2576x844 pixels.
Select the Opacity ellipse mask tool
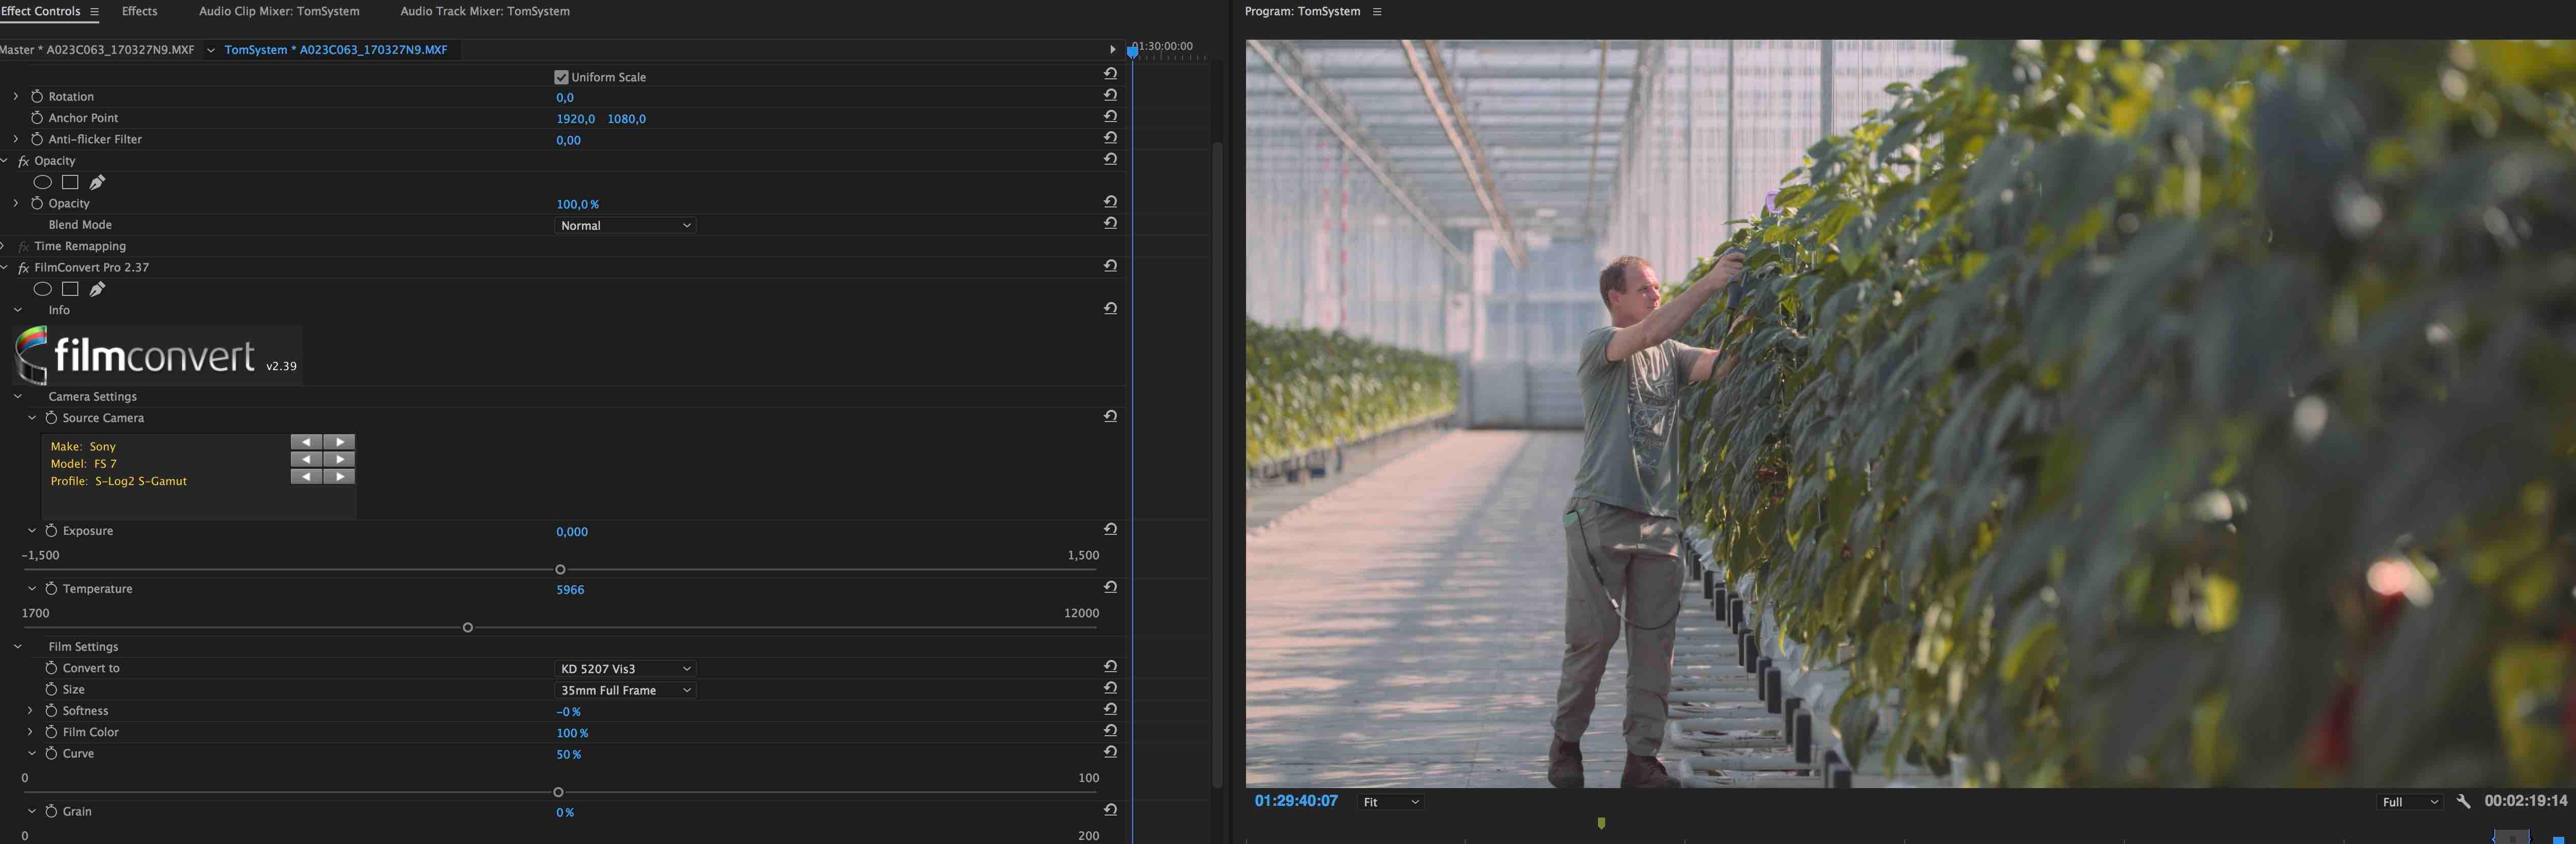pos(42,182)
